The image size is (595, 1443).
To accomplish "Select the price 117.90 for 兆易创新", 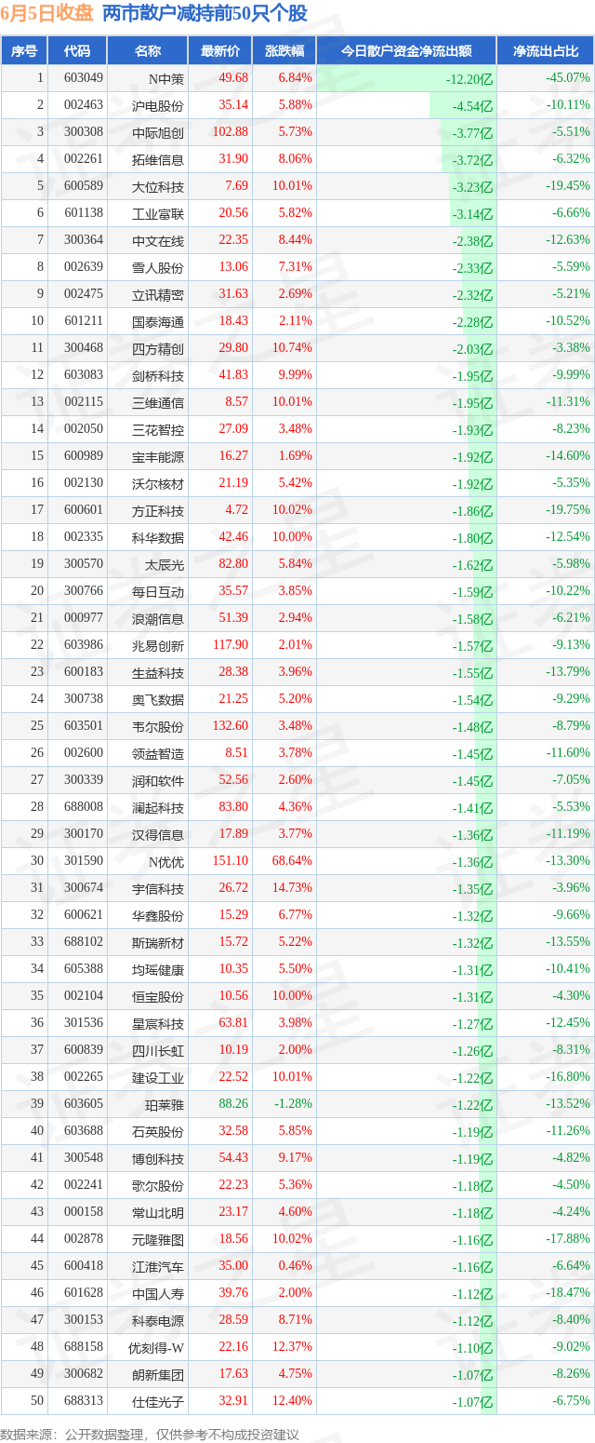I will coord(230,645).
